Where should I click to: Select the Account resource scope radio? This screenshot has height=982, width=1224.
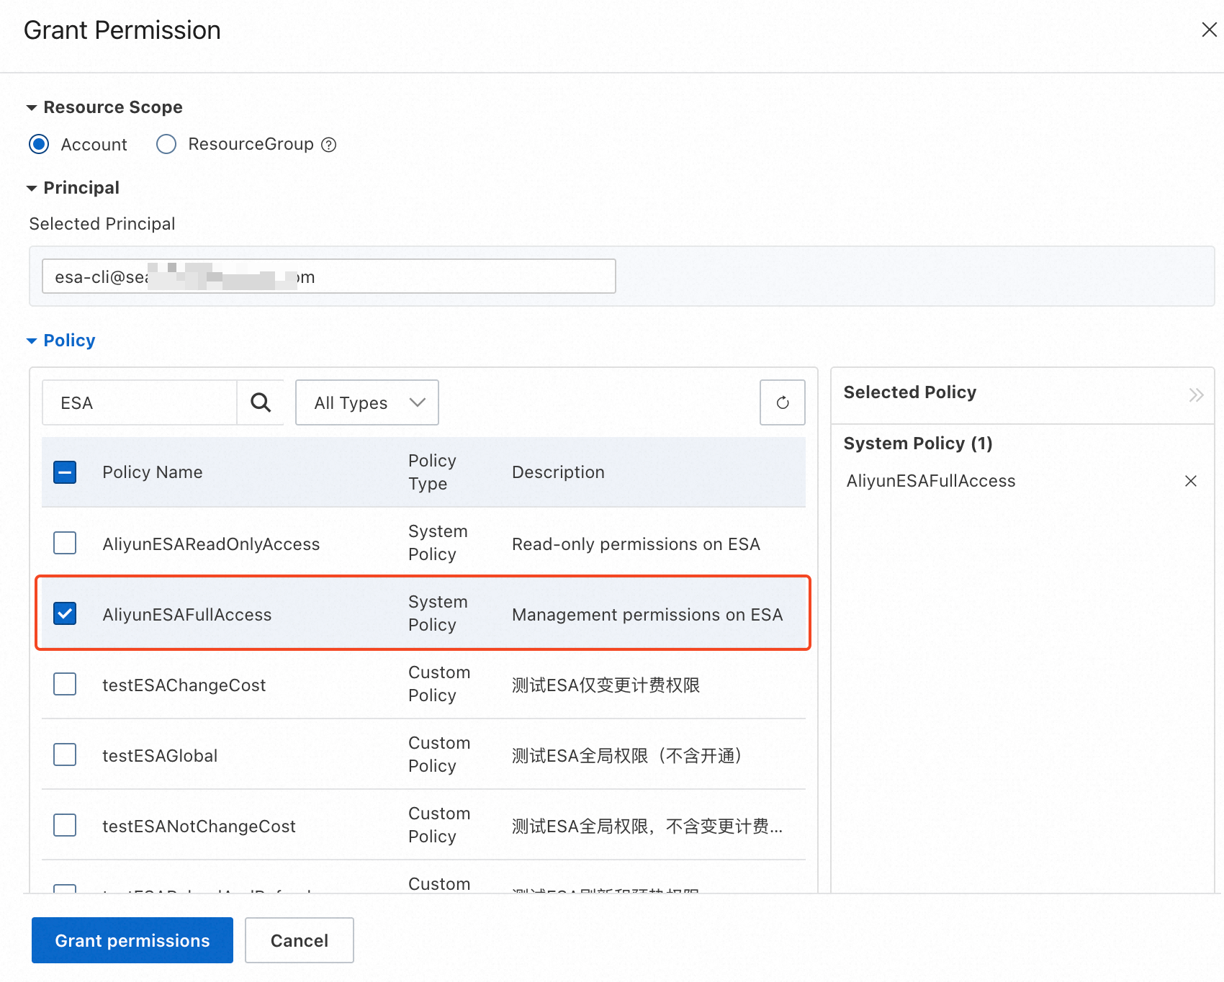point(40,145)
